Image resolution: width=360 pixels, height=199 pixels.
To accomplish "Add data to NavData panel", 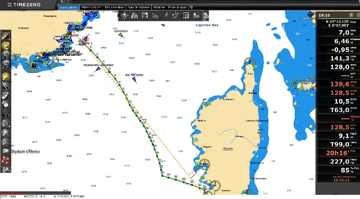I will pyautogui.click(x=351, y=15).
